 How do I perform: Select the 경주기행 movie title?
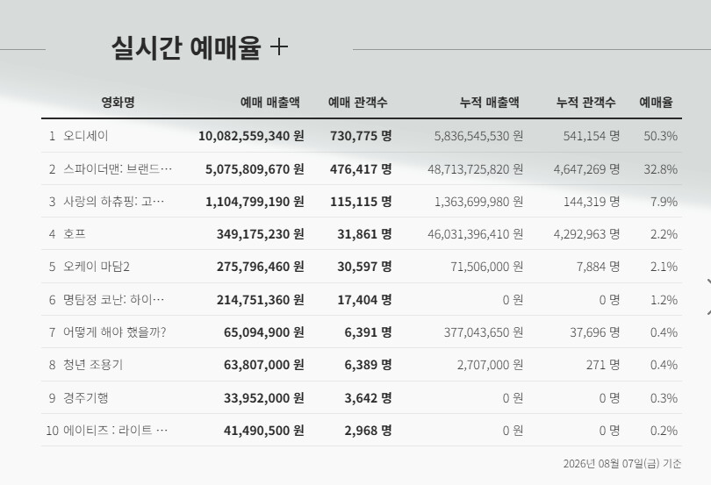pyautogui.click(x=86, y=398)
